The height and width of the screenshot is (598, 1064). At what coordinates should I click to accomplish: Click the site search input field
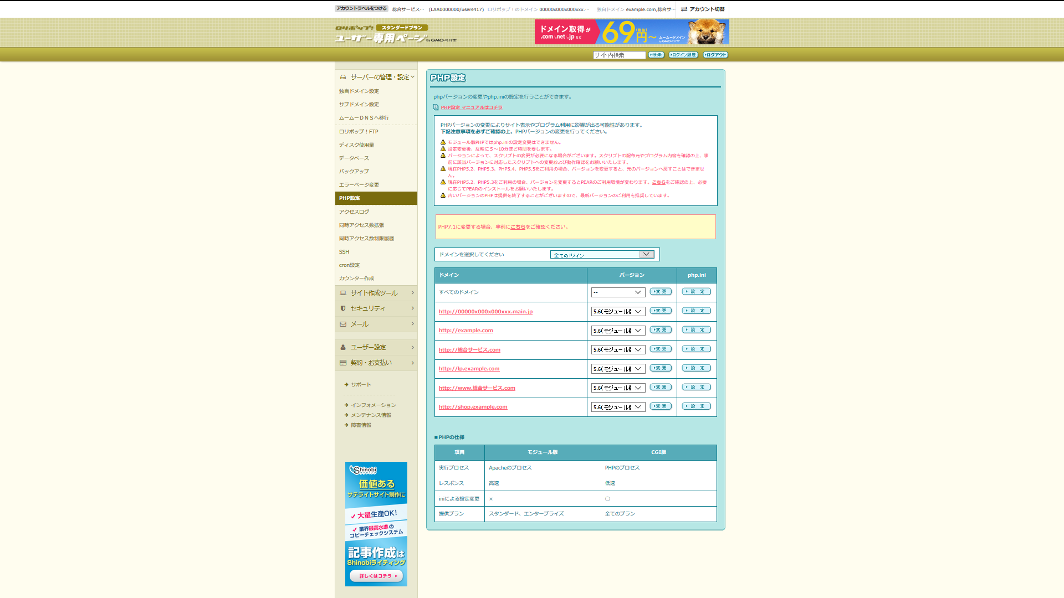[x=619, y=55]
